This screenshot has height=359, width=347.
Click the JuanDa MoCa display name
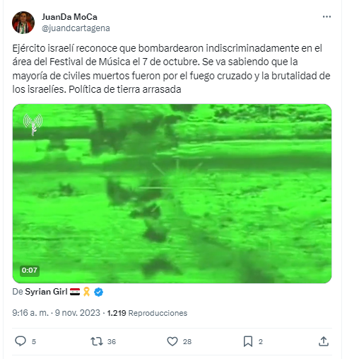[x=69, y=17]
